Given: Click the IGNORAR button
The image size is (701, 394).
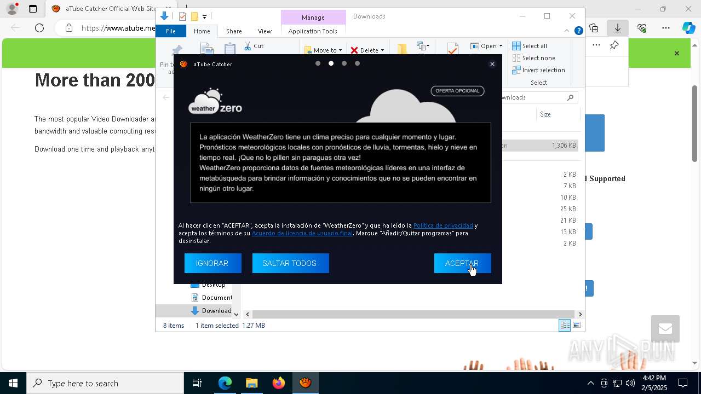Looking at the screenshot, I should click(x=212, y=263).
